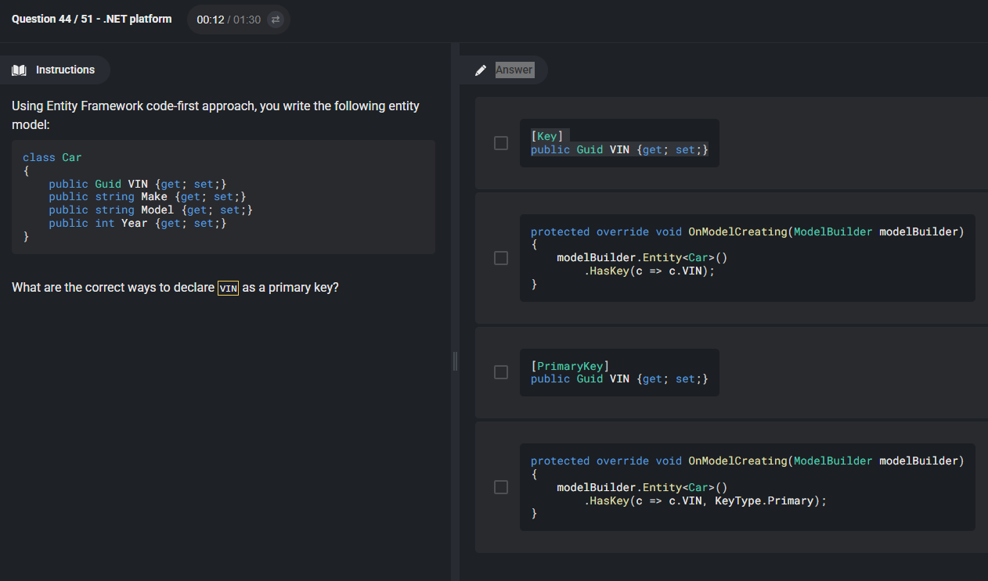Check the KeyType.Primary answer checkbox

pyautogui.click(x=501, y=487)
